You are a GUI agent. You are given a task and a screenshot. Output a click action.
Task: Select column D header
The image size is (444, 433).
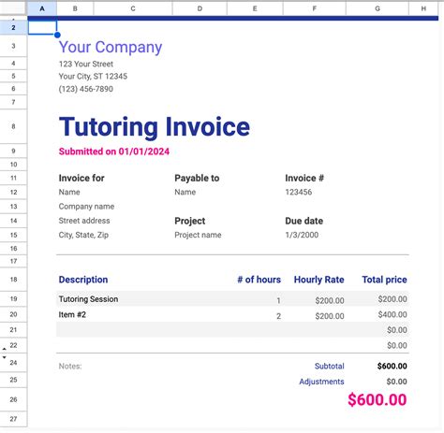click(200, 8)
